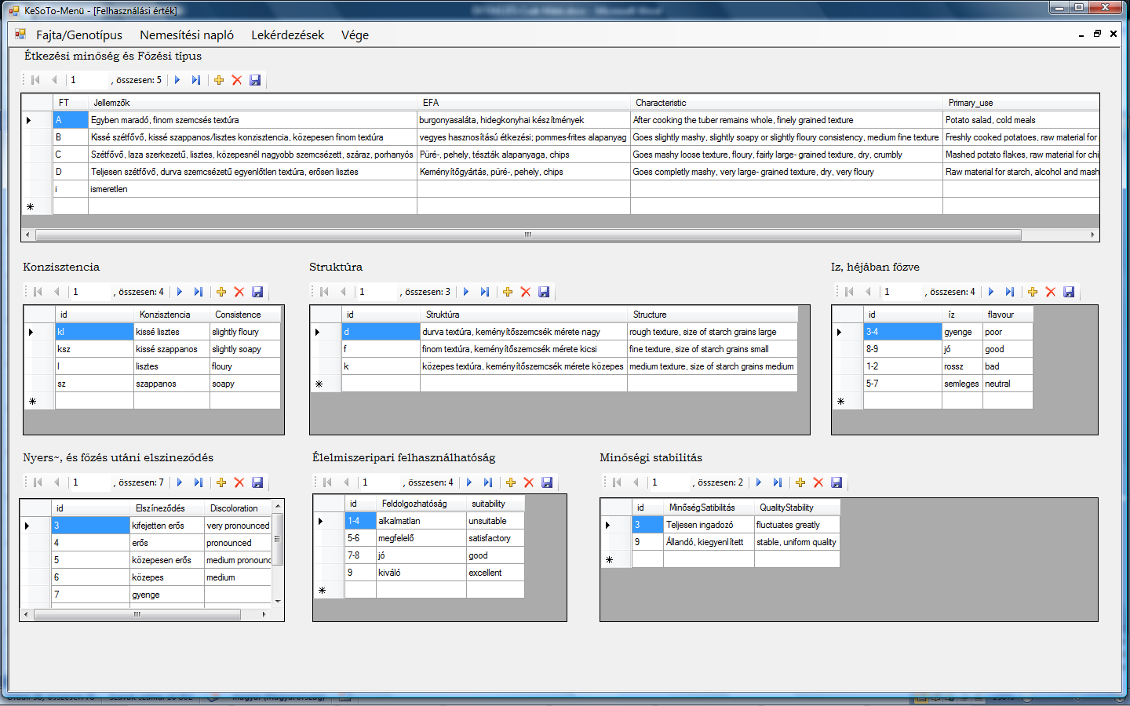Add new row in Konzisztencia navigator
Screen dimensions: 1130x706
coord(221,292)
